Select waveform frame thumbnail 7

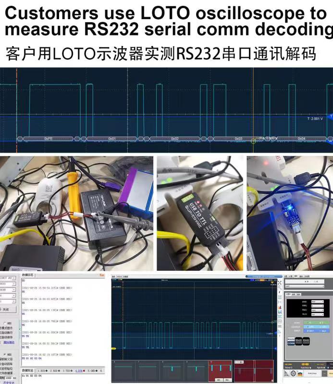[x=148, y=371]
